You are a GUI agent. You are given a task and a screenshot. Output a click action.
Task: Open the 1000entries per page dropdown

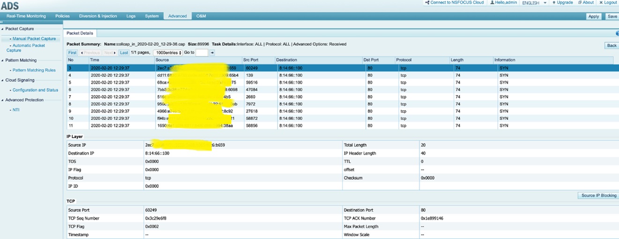click(167, 53)
